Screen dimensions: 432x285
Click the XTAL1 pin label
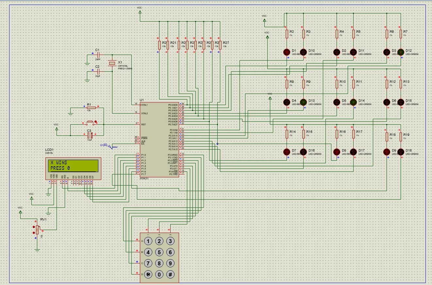coord(145,105)
